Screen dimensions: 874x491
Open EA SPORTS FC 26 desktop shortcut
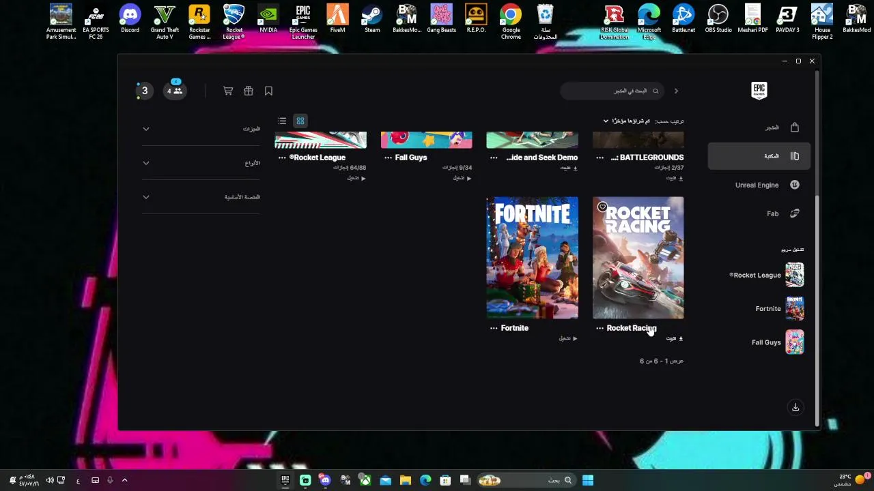tap(96, 22)
